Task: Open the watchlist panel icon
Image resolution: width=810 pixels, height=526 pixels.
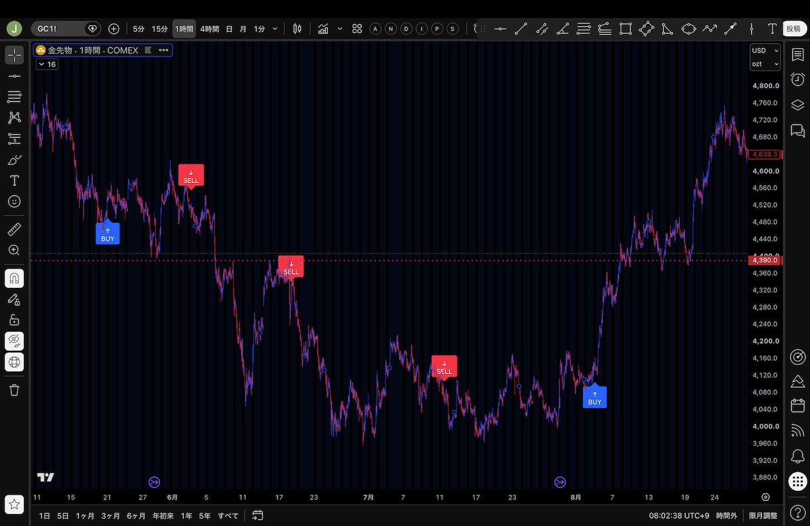Action: (797, 54)
